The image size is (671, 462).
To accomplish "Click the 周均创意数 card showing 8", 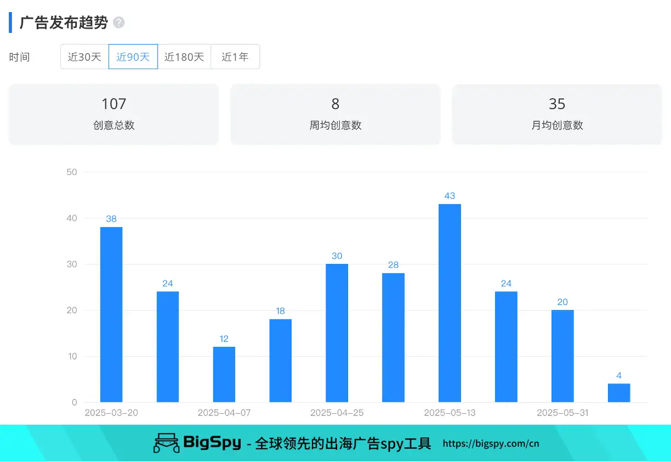I will point(335,114).
